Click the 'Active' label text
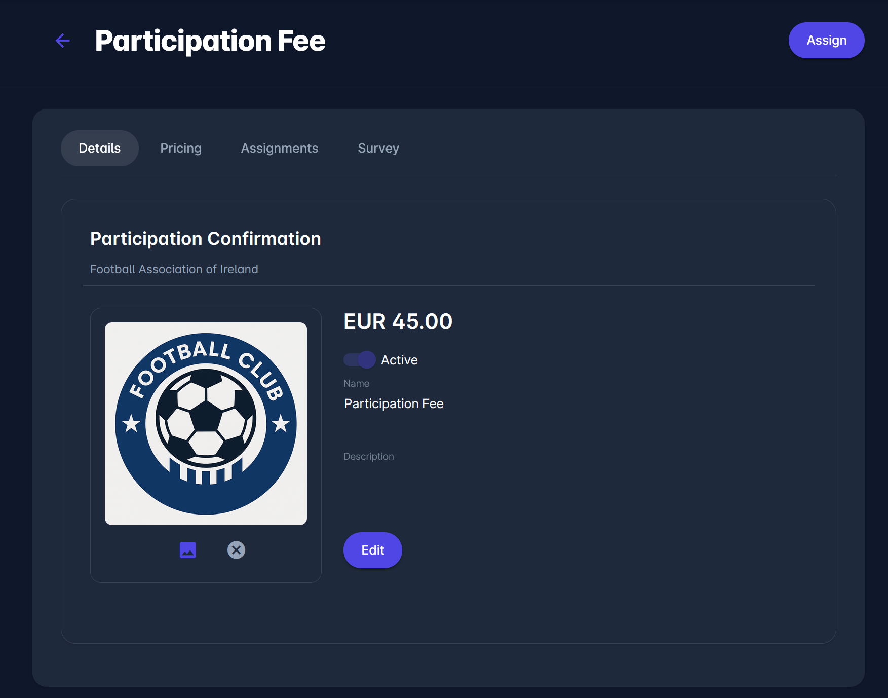Image resolution: width=888 pixels, height=698 pixels. coord(399,360)
